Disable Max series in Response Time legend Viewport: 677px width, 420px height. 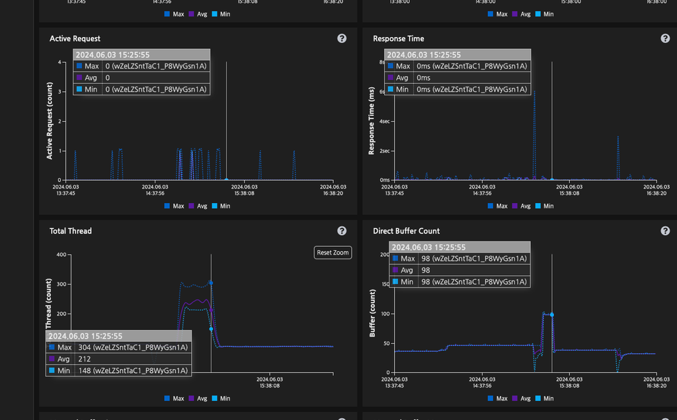click(497, 206)
